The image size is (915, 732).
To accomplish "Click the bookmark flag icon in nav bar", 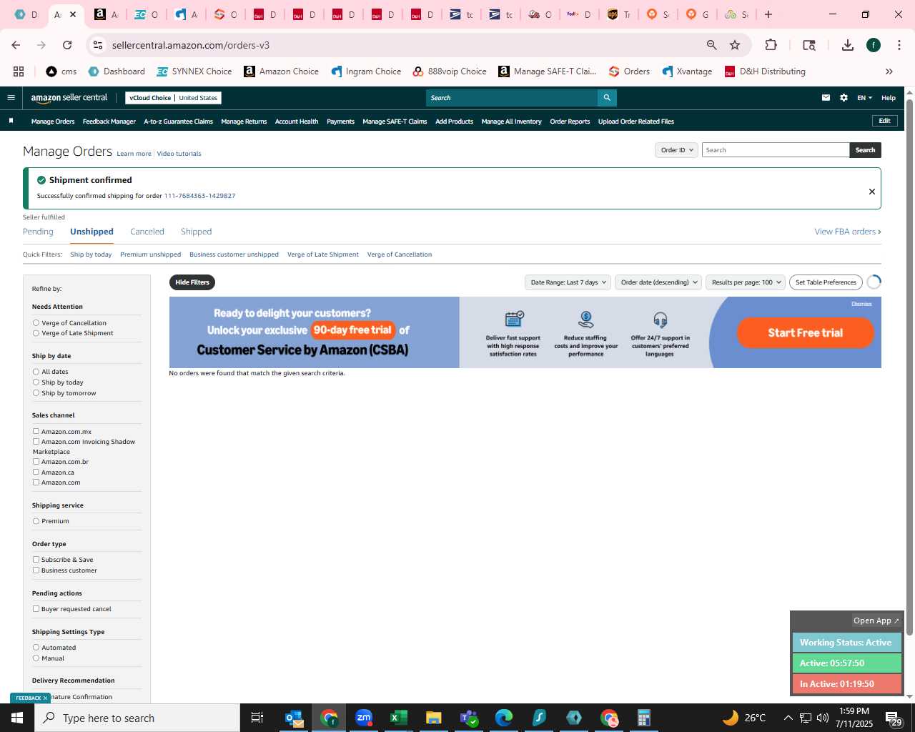I will click(11, 121).
